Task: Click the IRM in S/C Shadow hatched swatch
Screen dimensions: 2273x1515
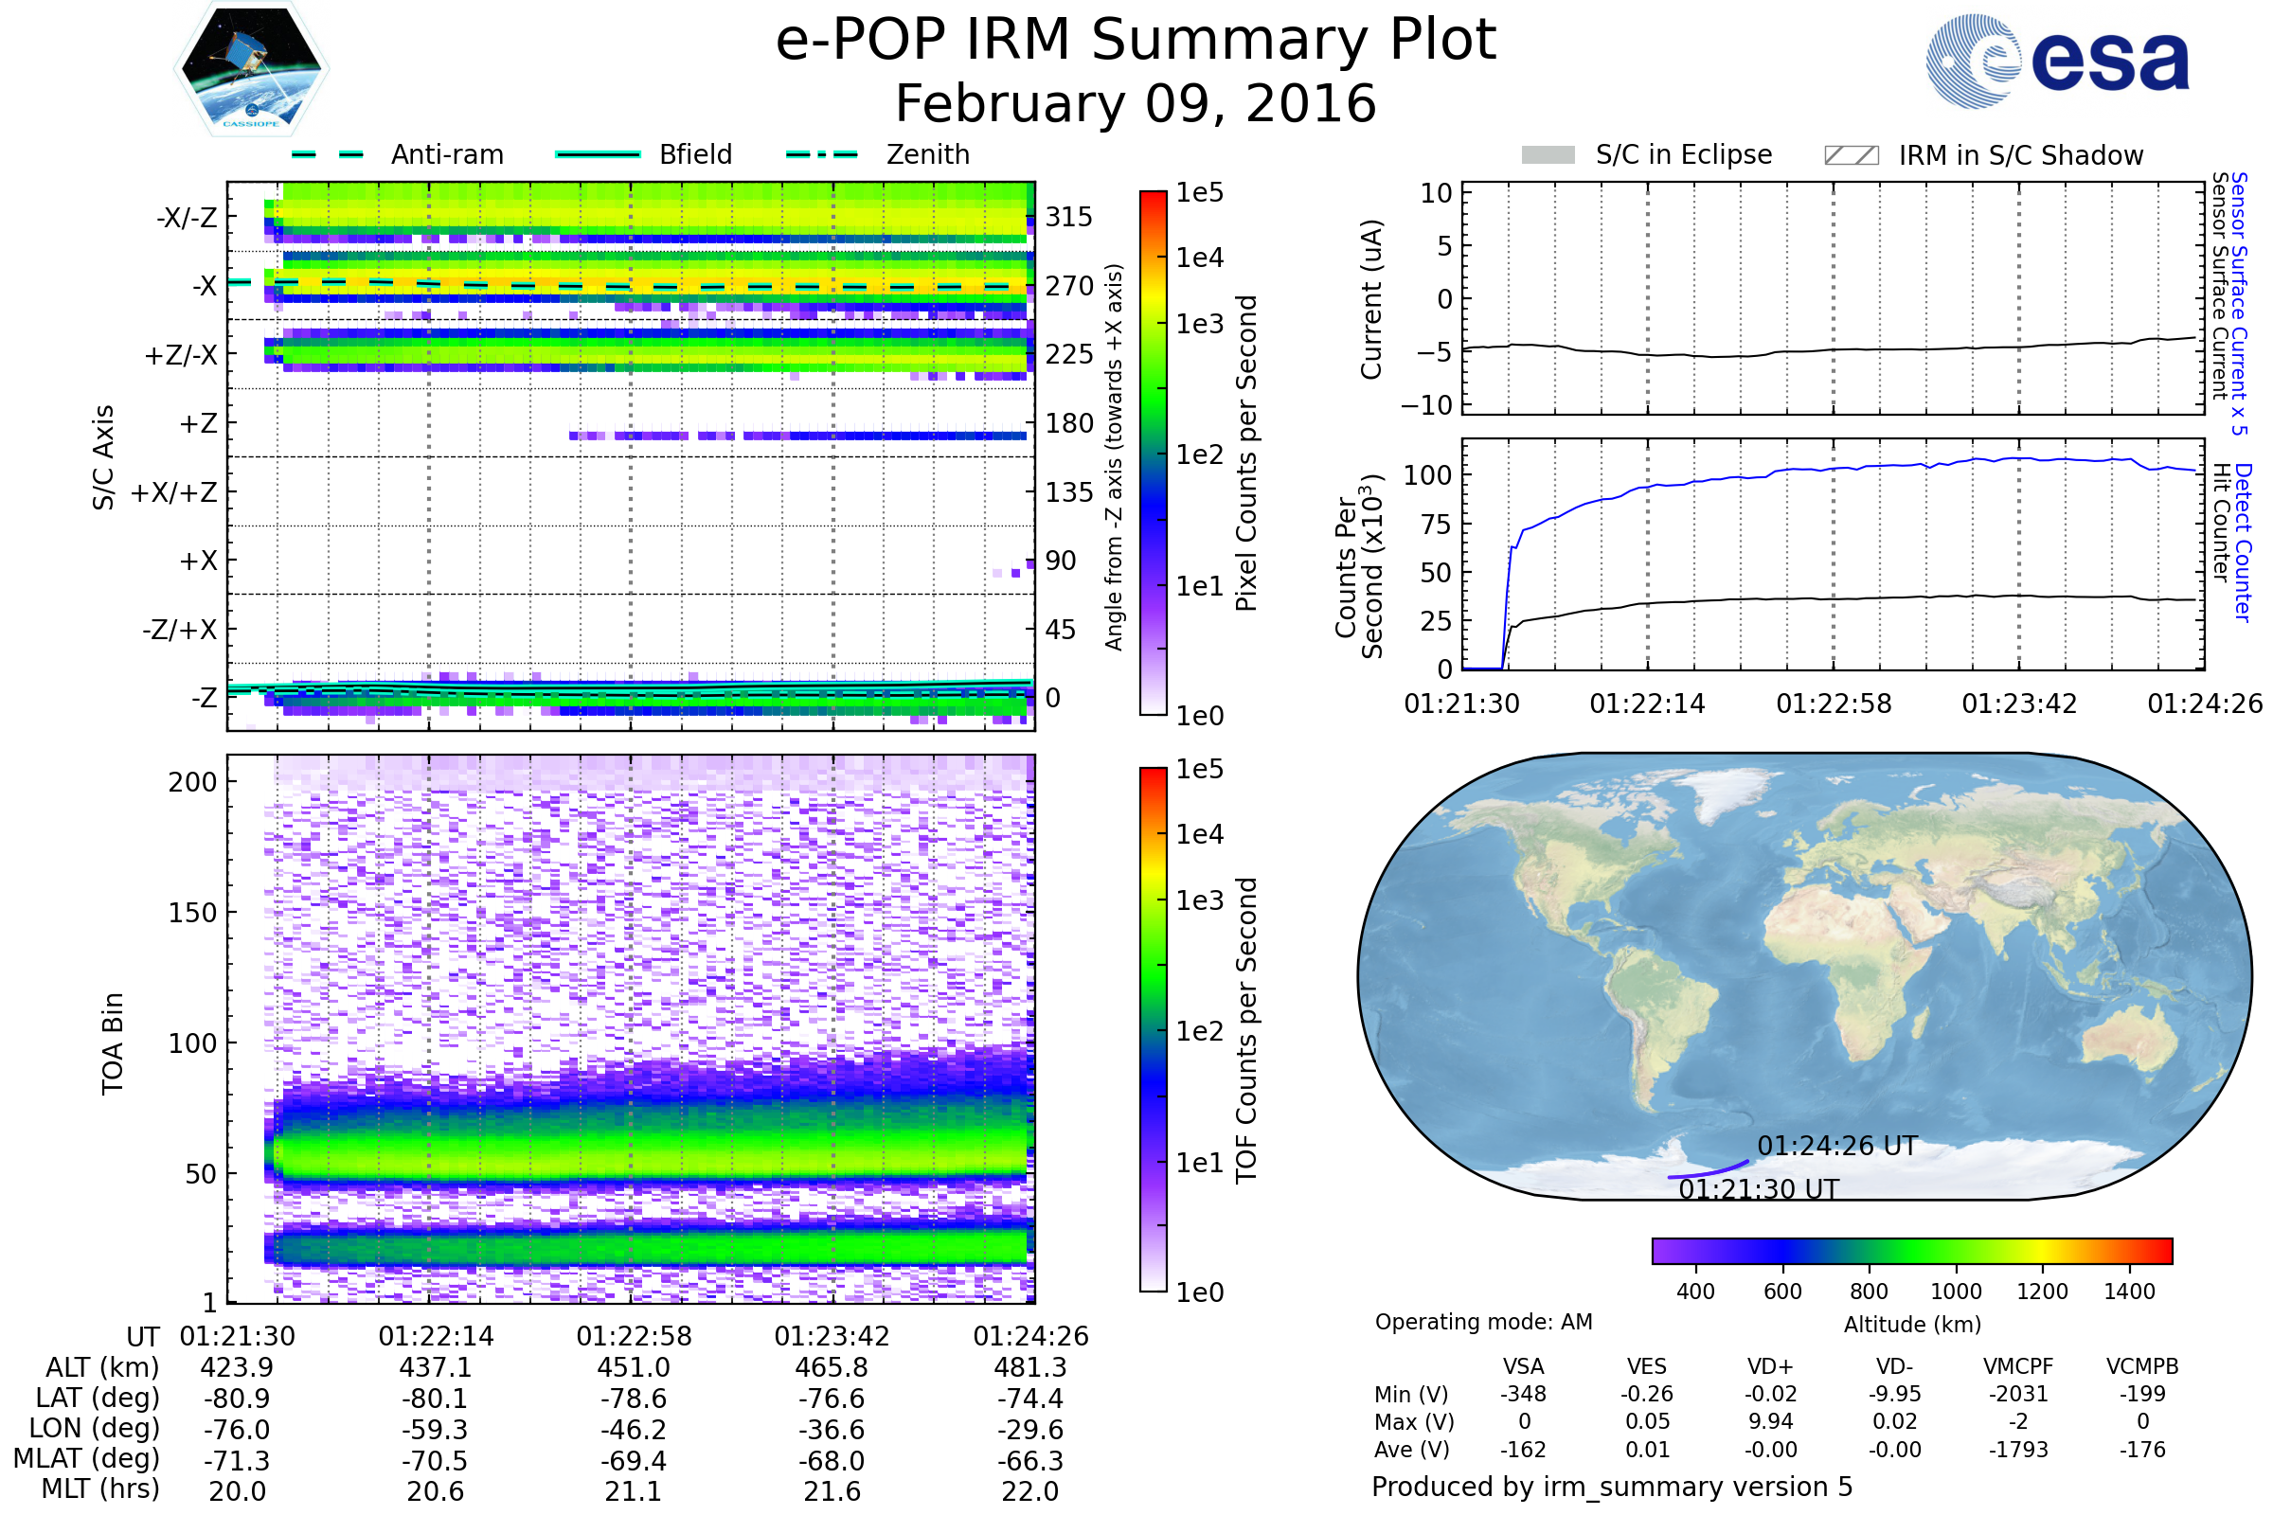Action: pos(1851,155)
